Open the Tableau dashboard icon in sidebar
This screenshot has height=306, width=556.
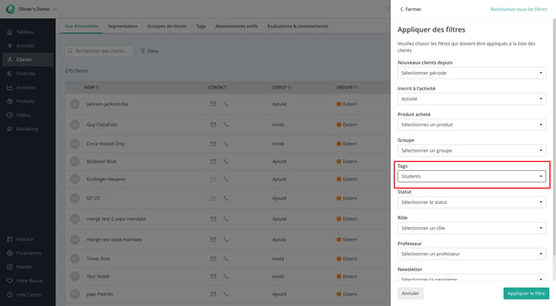10,32
